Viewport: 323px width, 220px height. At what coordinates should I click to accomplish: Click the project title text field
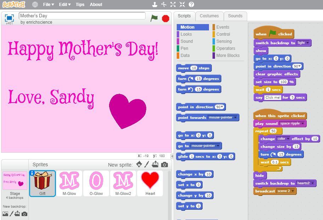click(82, 16)
